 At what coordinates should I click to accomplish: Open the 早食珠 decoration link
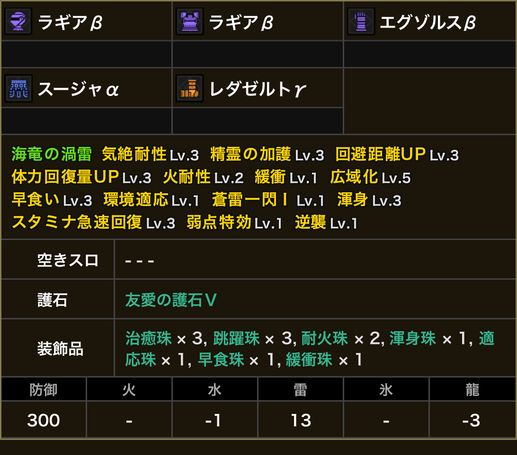pyautogui.click(x=221, y=360)
